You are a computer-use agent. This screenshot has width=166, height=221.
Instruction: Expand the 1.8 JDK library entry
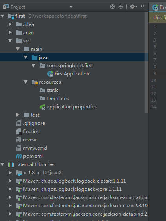[x=10, y=172]
